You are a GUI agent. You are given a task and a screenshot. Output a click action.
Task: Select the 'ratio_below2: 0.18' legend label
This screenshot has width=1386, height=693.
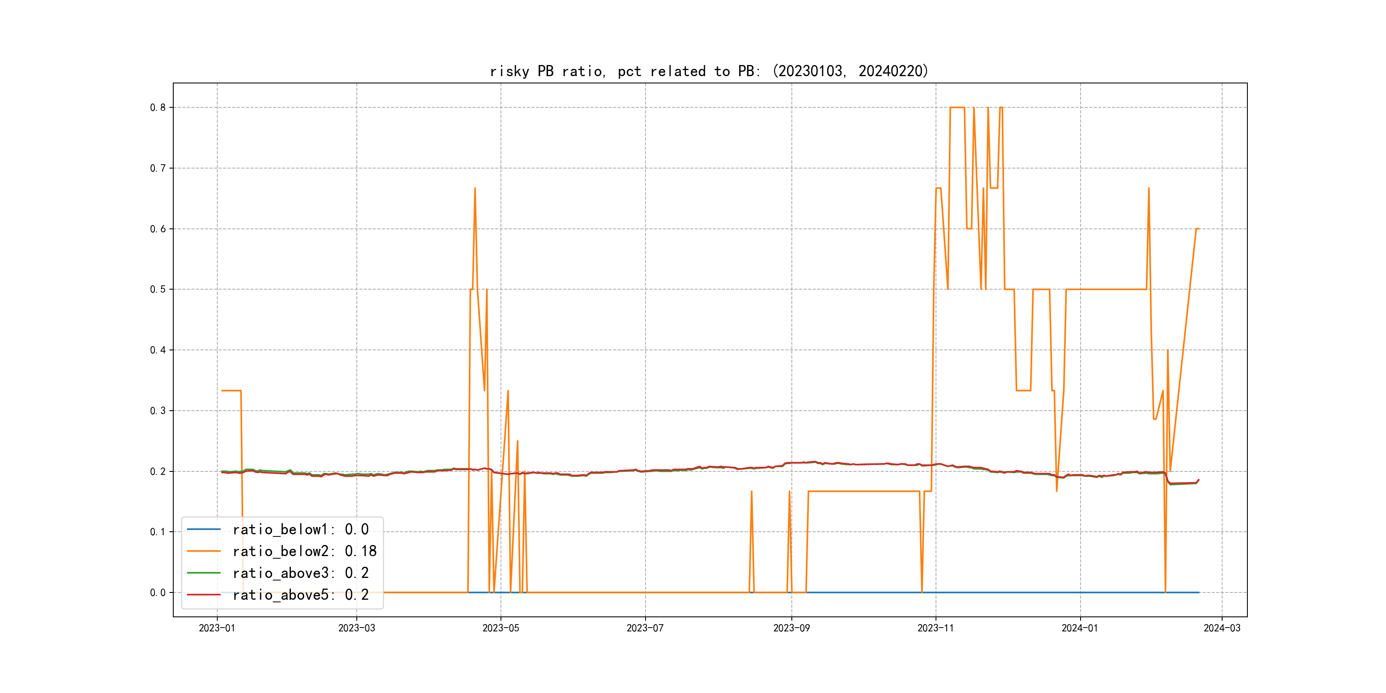click(304, 551)
